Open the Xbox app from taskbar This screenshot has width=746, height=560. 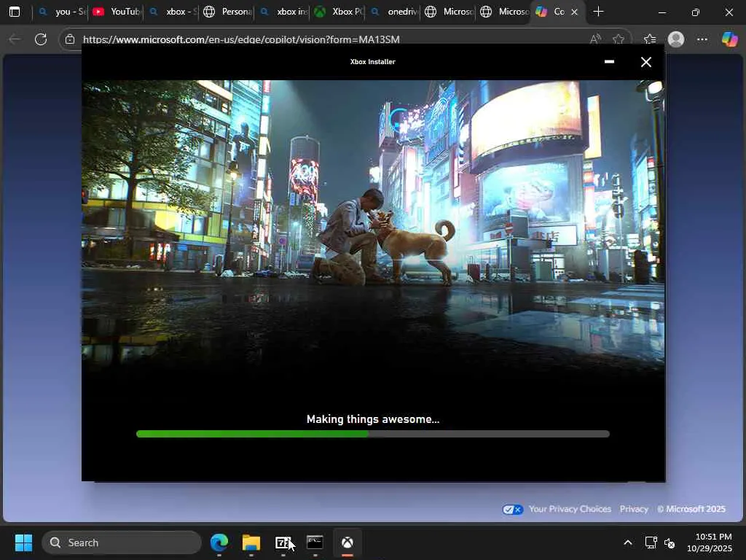pos(348,542)
